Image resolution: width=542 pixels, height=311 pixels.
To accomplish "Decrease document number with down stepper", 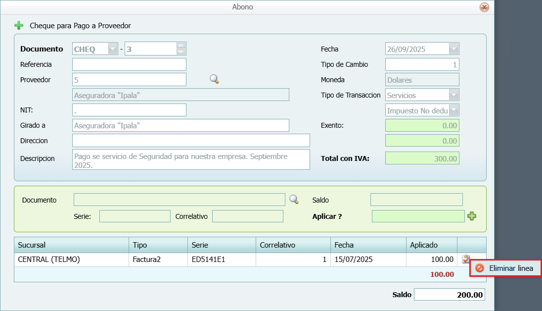I will click(x=181, y=52).
